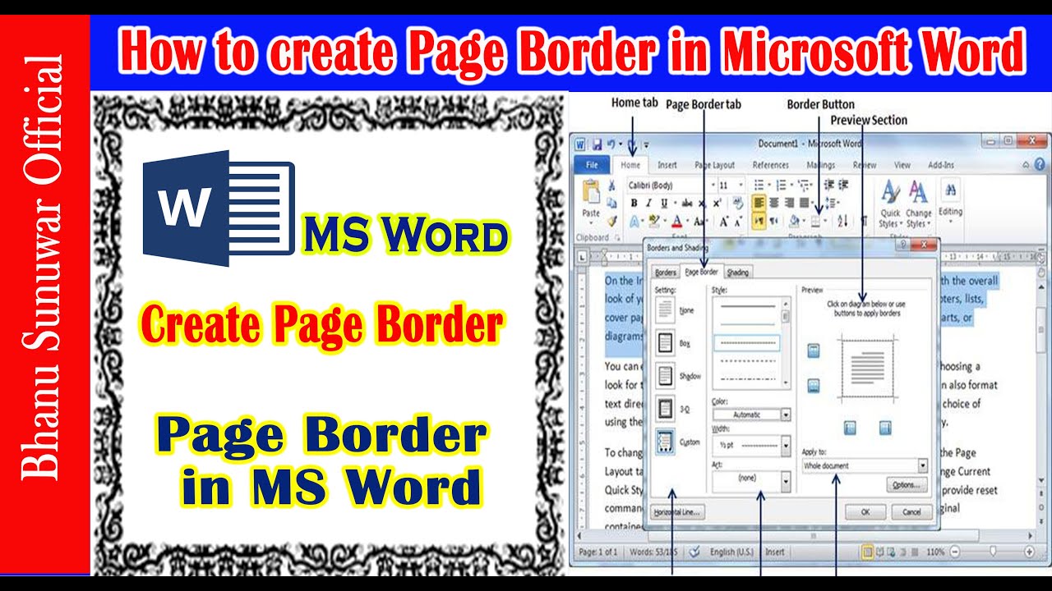The image size is (1052, 591).
Task: Click the Border button in Paragraph group
Action: pos(816,221)
